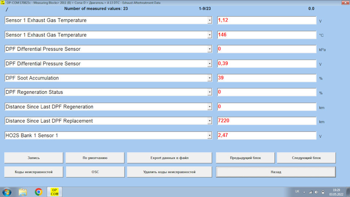Click the Запись record button
Image resolution: width=350 pixels, height=197 pixels.
[34, 158]
